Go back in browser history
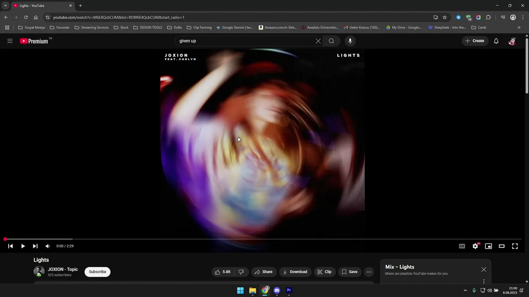The height and width of the screenshot is (297, 529). [6, 17]
